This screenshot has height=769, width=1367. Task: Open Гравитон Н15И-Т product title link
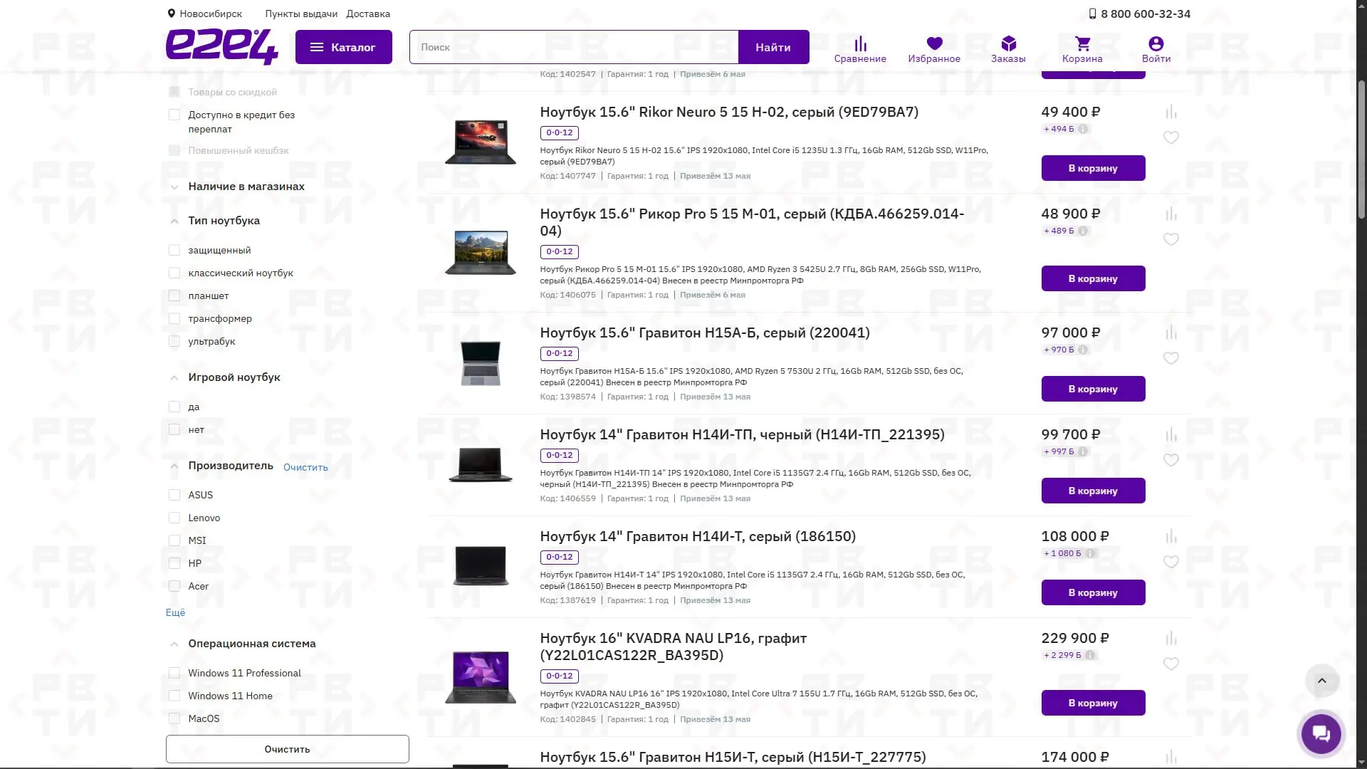pyautogui.click(x=733, y=757)
